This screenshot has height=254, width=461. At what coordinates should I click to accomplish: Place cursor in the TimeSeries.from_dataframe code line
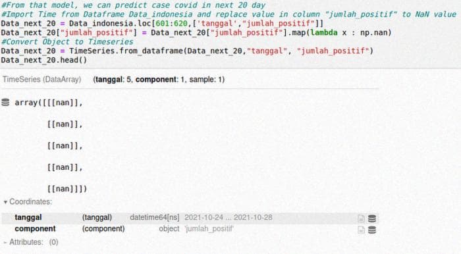tap(187, 51)
